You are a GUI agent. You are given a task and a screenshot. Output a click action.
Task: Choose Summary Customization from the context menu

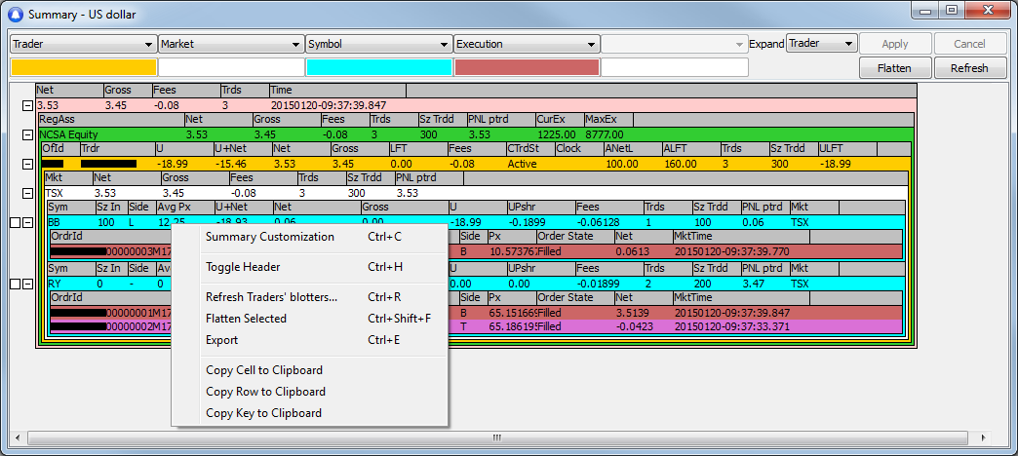[x=270, y=237]
